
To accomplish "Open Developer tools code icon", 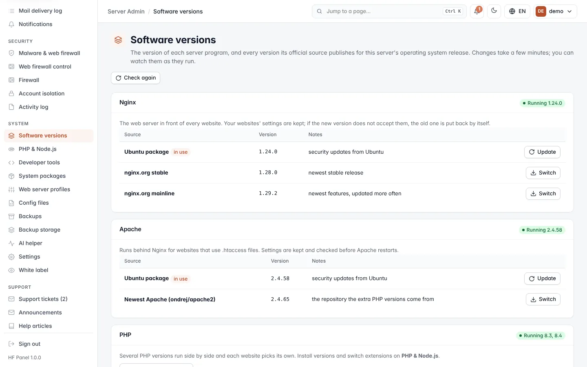I will pyautogui.click(x=11, y=163).
